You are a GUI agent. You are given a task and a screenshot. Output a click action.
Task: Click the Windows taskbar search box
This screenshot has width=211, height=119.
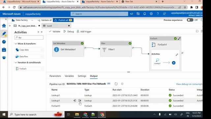click(36, 115)
